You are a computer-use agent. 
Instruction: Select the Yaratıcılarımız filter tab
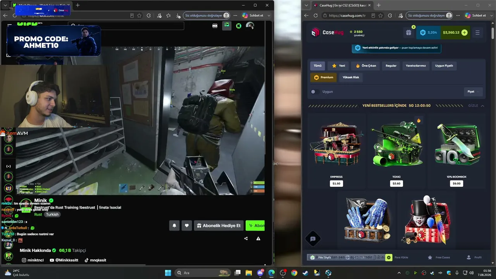click(416, 66)
